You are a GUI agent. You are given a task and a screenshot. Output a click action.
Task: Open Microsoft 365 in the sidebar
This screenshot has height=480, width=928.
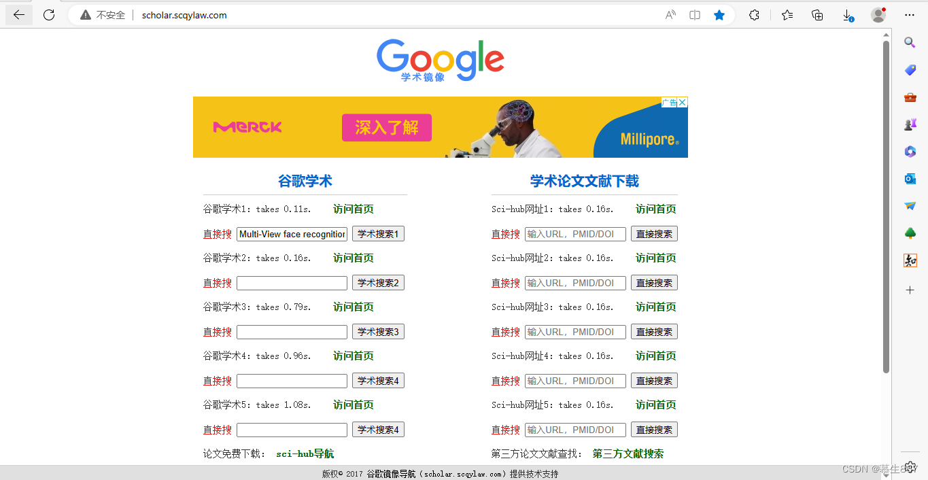pos(910,152)
